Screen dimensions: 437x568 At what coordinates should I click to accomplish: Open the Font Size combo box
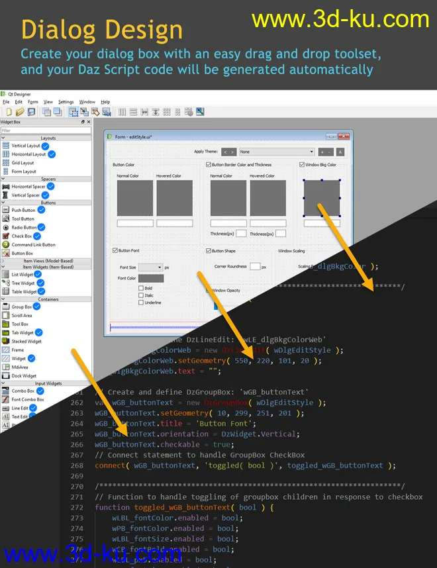tap(150, 267)
